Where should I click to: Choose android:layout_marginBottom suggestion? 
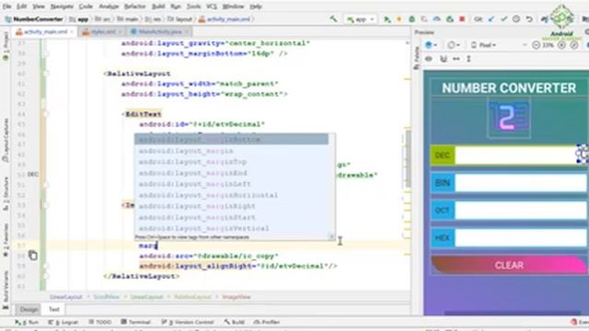coord(231,140)
